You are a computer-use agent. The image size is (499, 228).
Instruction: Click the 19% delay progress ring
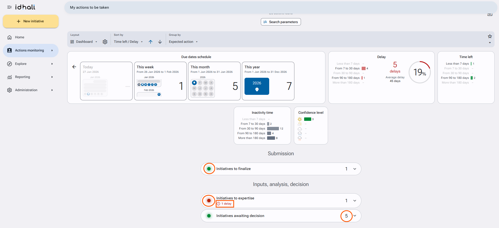(x=420, y=72)
